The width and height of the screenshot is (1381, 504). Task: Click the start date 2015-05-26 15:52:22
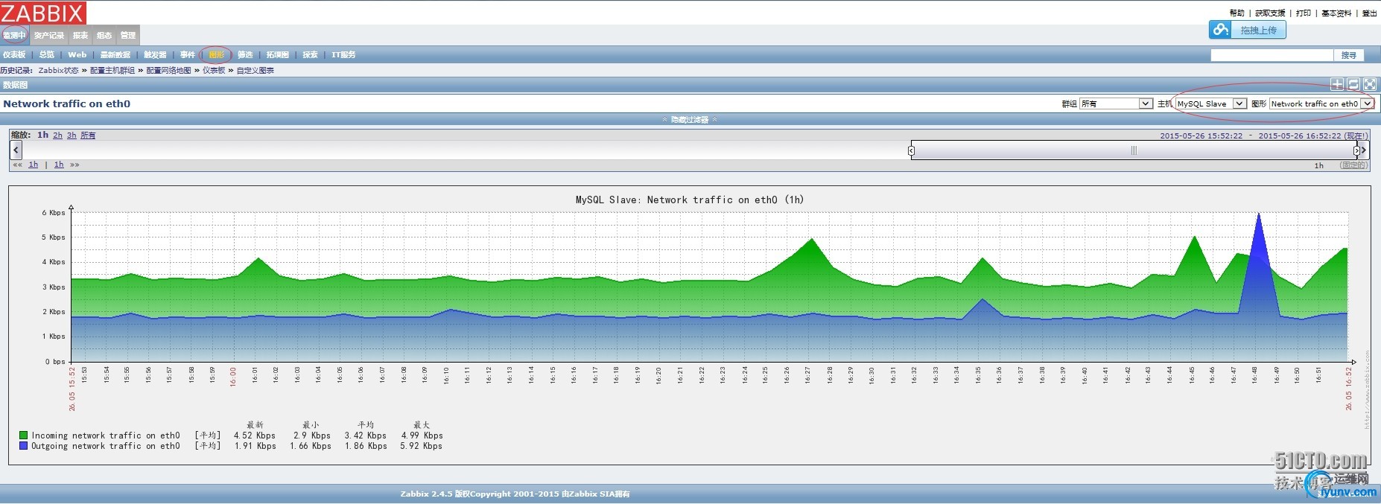tap(1201, 135)
